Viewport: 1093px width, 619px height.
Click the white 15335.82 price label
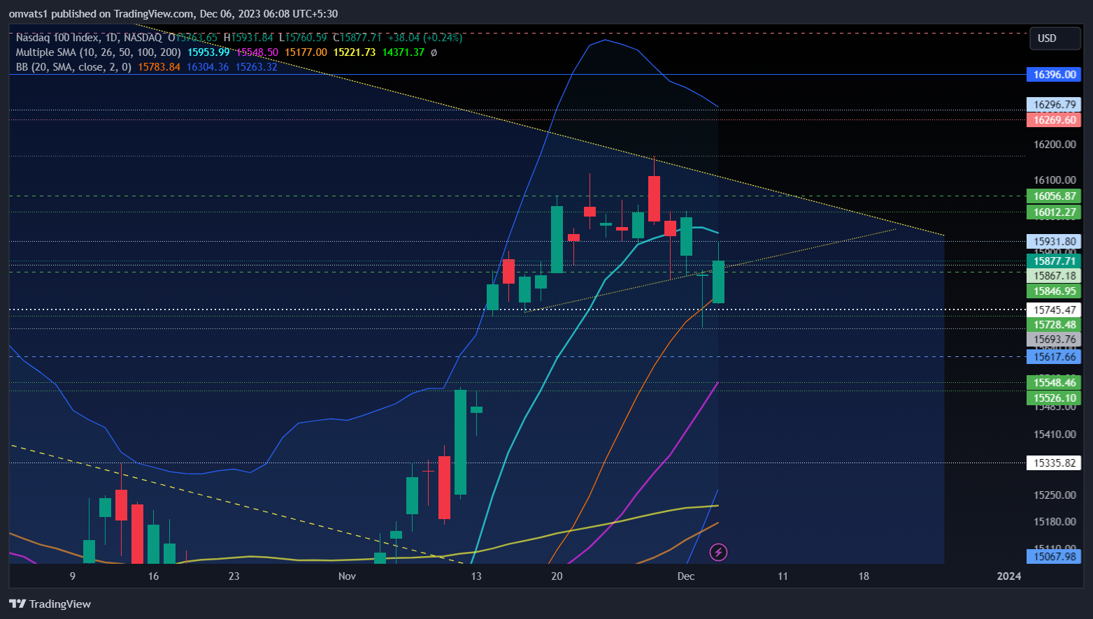click(x=1054, y=463)
